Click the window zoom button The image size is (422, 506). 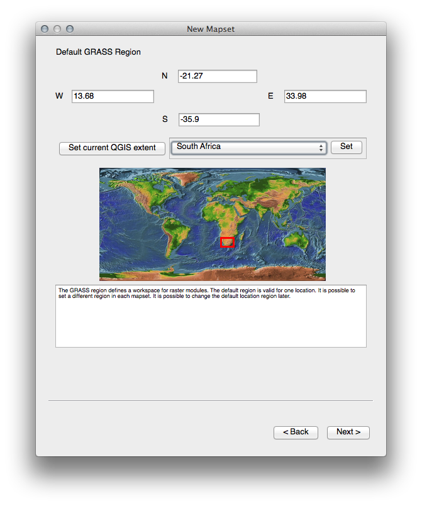(x=70, y=29)
